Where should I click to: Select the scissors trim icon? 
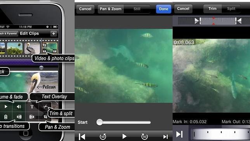(45, 107)
